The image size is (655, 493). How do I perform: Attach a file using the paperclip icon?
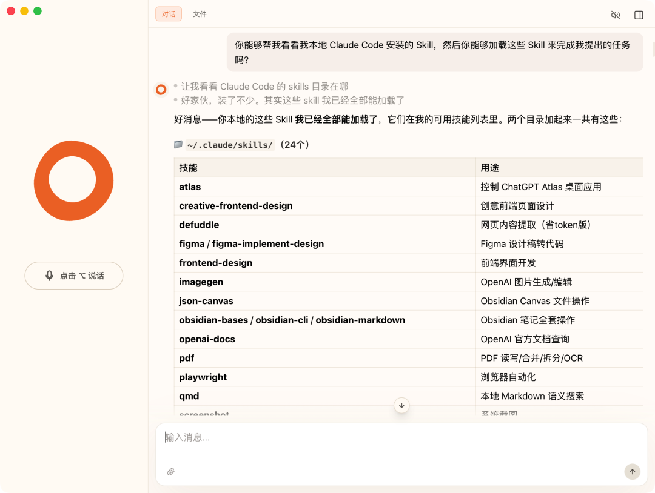pos(170,471)
